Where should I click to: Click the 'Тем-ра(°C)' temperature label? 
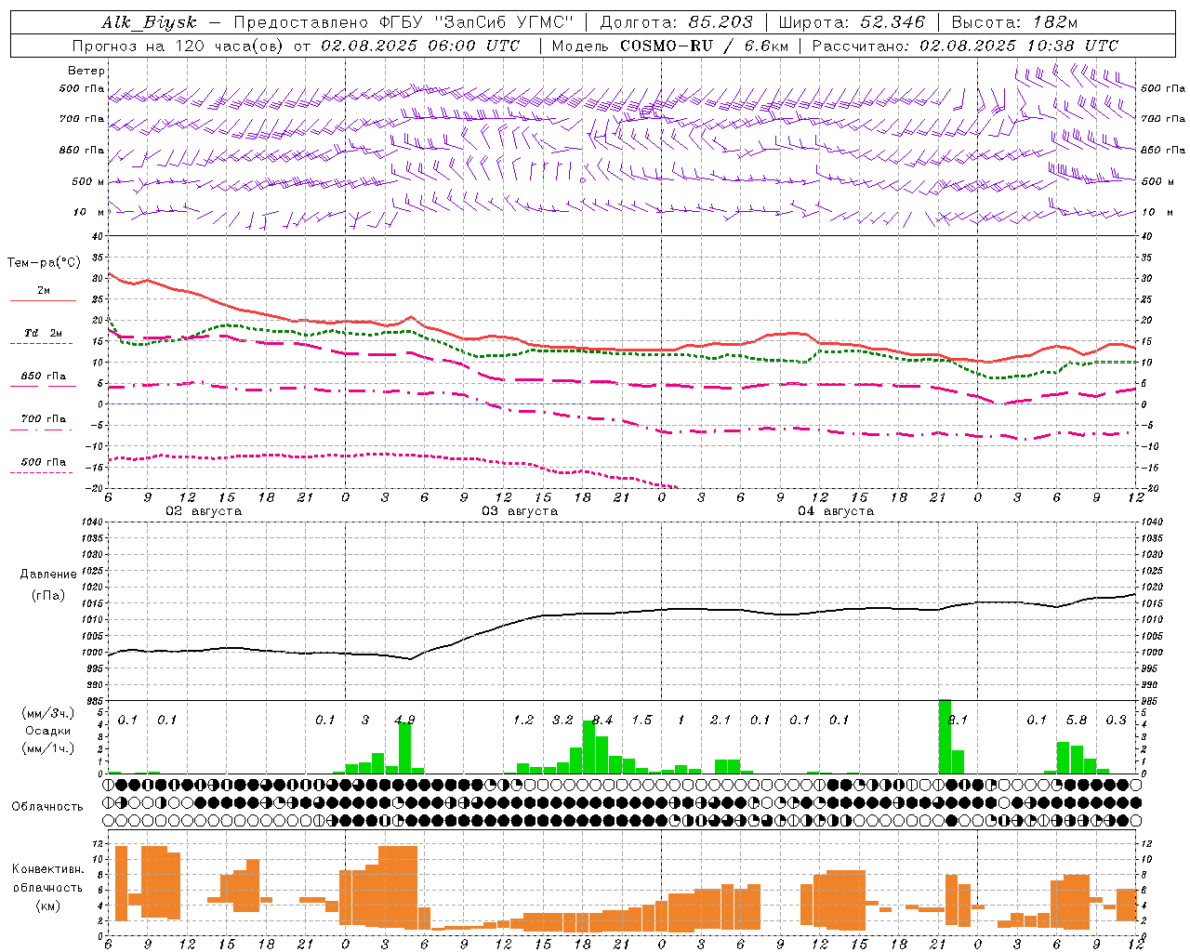pos(44,263)
